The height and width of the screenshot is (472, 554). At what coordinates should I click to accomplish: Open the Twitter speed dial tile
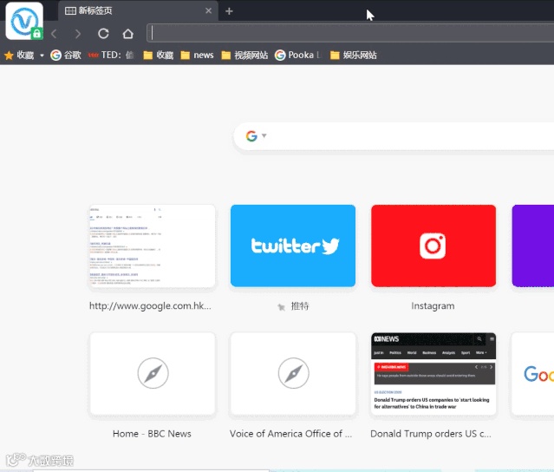point(293,246)
